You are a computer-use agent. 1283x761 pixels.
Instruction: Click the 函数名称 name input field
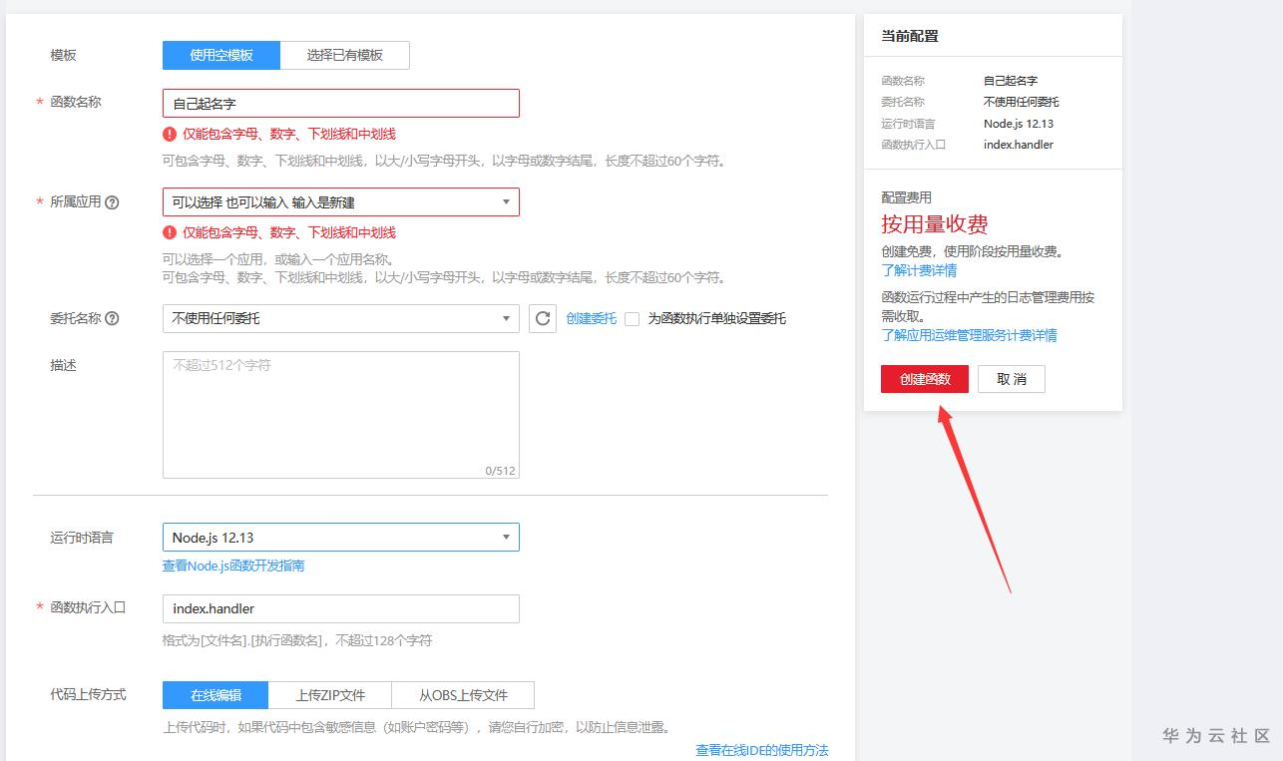pyautogui.click(x=340, y=103)
